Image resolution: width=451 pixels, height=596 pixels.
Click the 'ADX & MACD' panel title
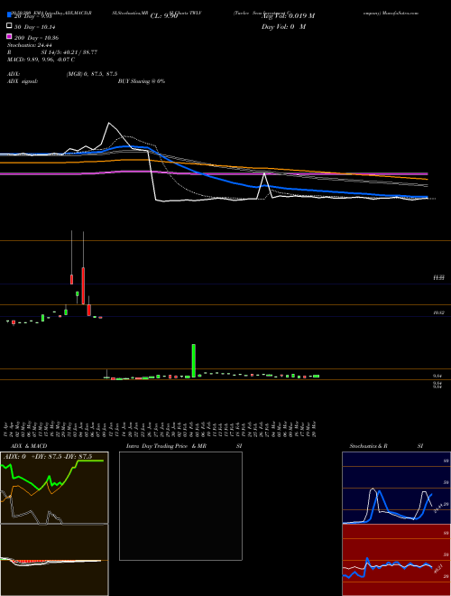click(29, 446)
